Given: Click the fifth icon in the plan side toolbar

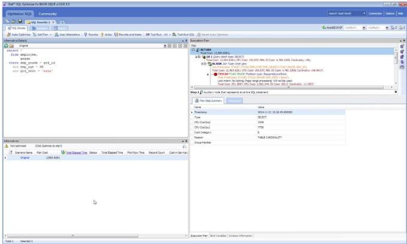Looking at the screenshot, I should point(402,68).
